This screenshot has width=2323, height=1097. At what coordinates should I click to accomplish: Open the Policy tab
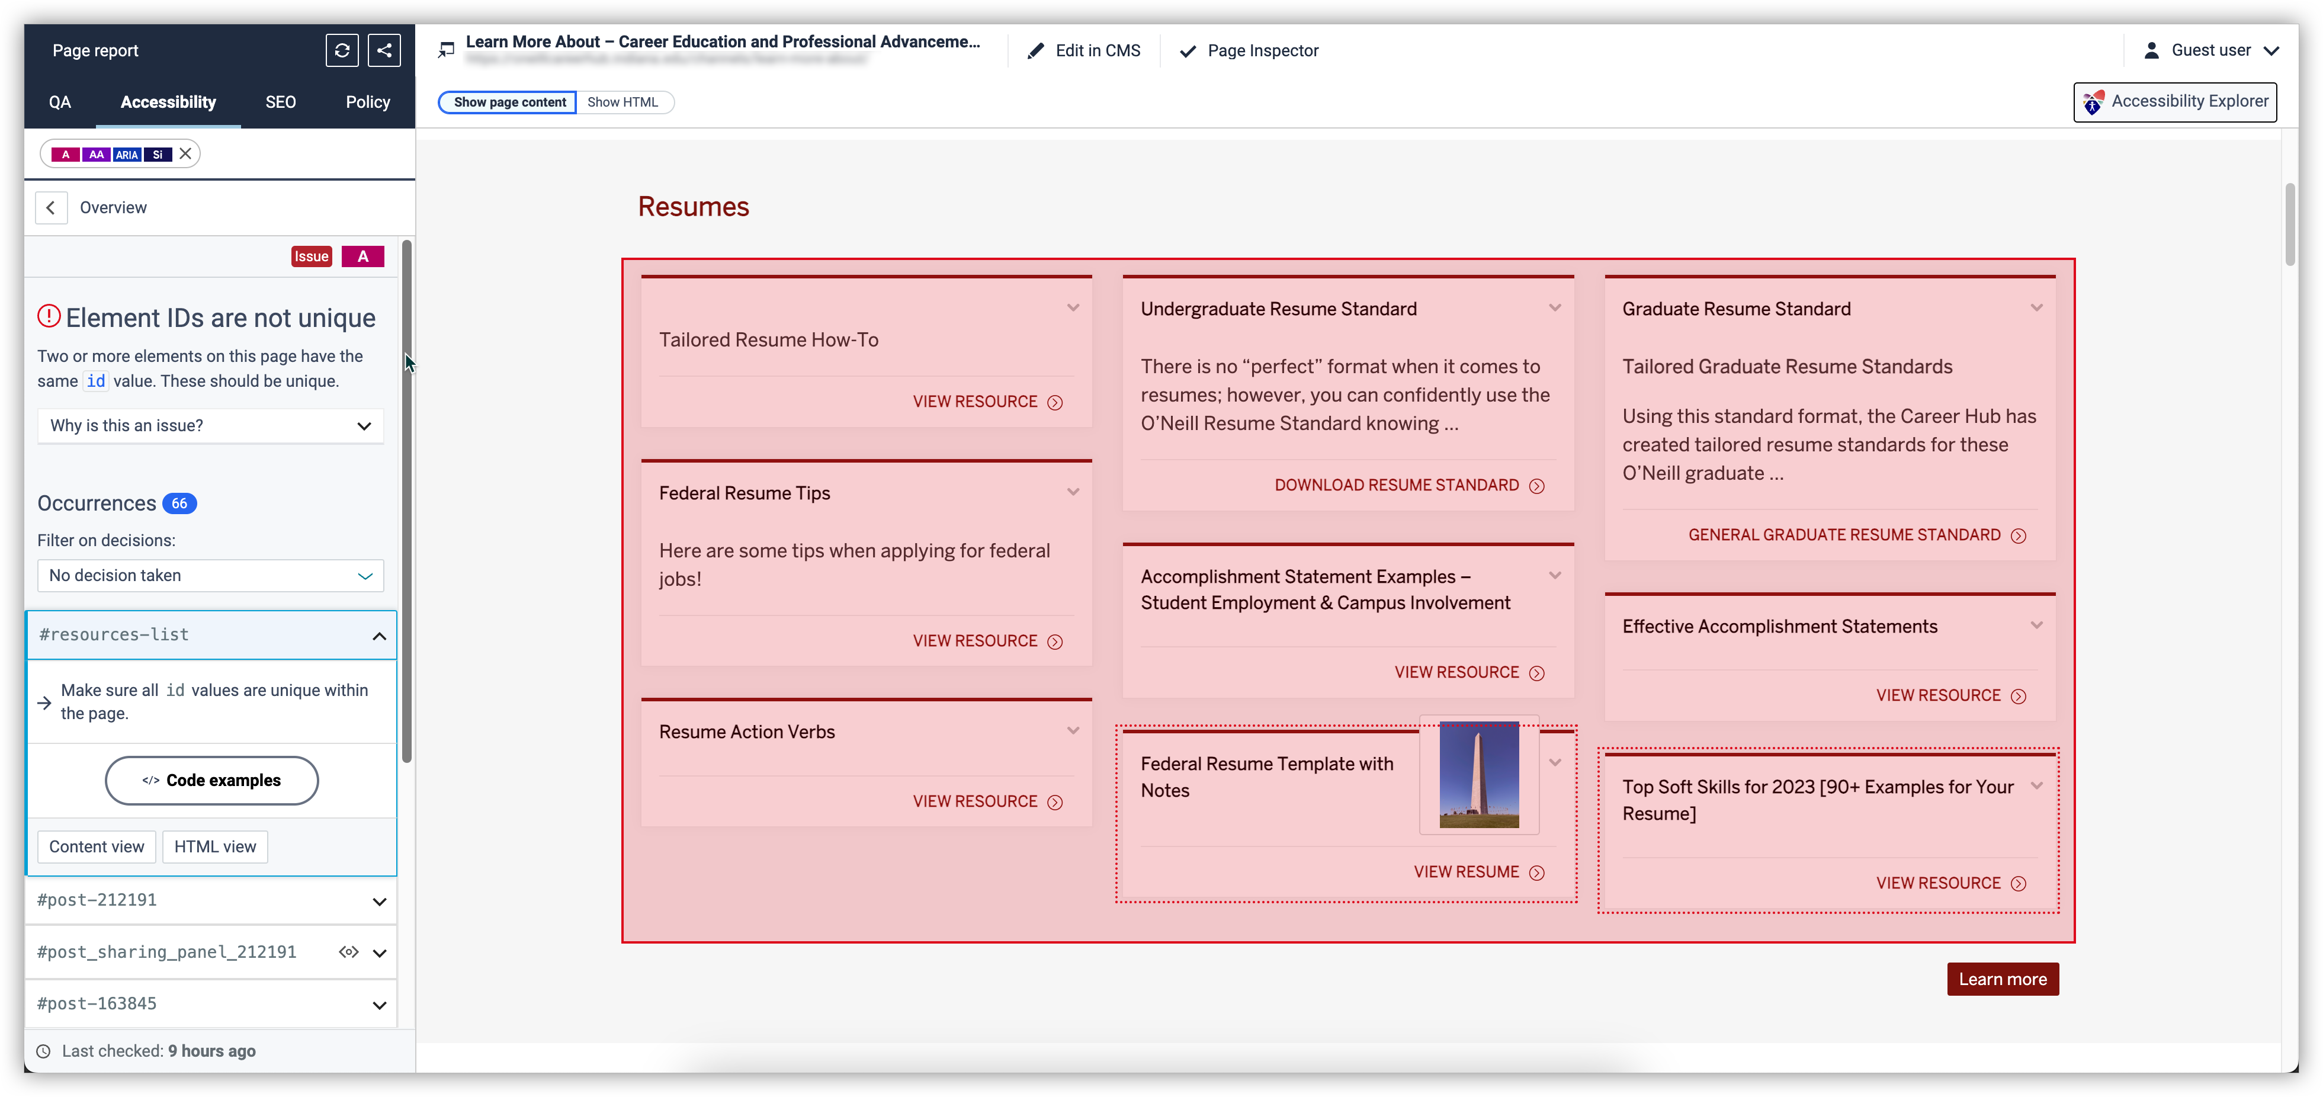pos(368,102)
